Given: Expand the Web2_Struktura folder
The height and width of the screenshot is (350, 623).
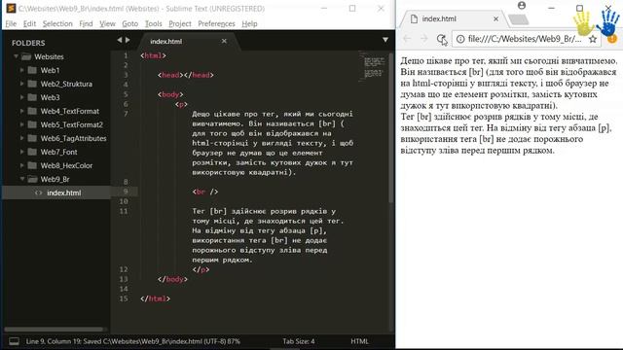Looking at the screenshot, I should coord(22,84).
